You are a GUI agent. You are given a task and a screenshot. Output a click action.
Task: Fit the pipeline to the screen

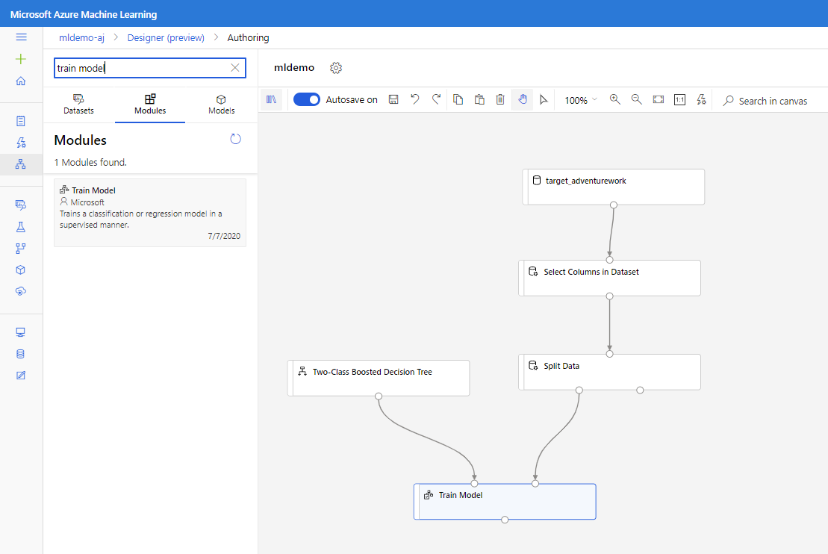(x=658, y=99)
